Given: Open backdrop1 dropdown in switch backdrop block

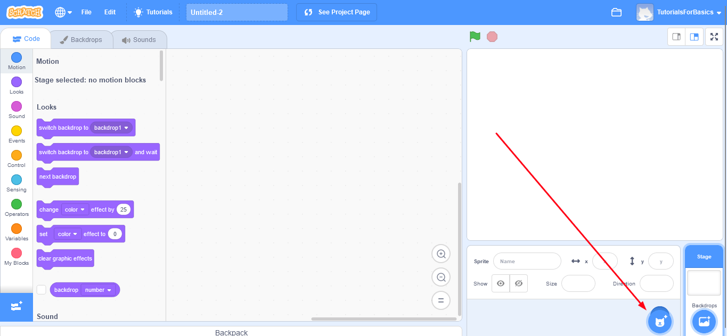Looking at the screenshot, I should (x=111, y=128).
